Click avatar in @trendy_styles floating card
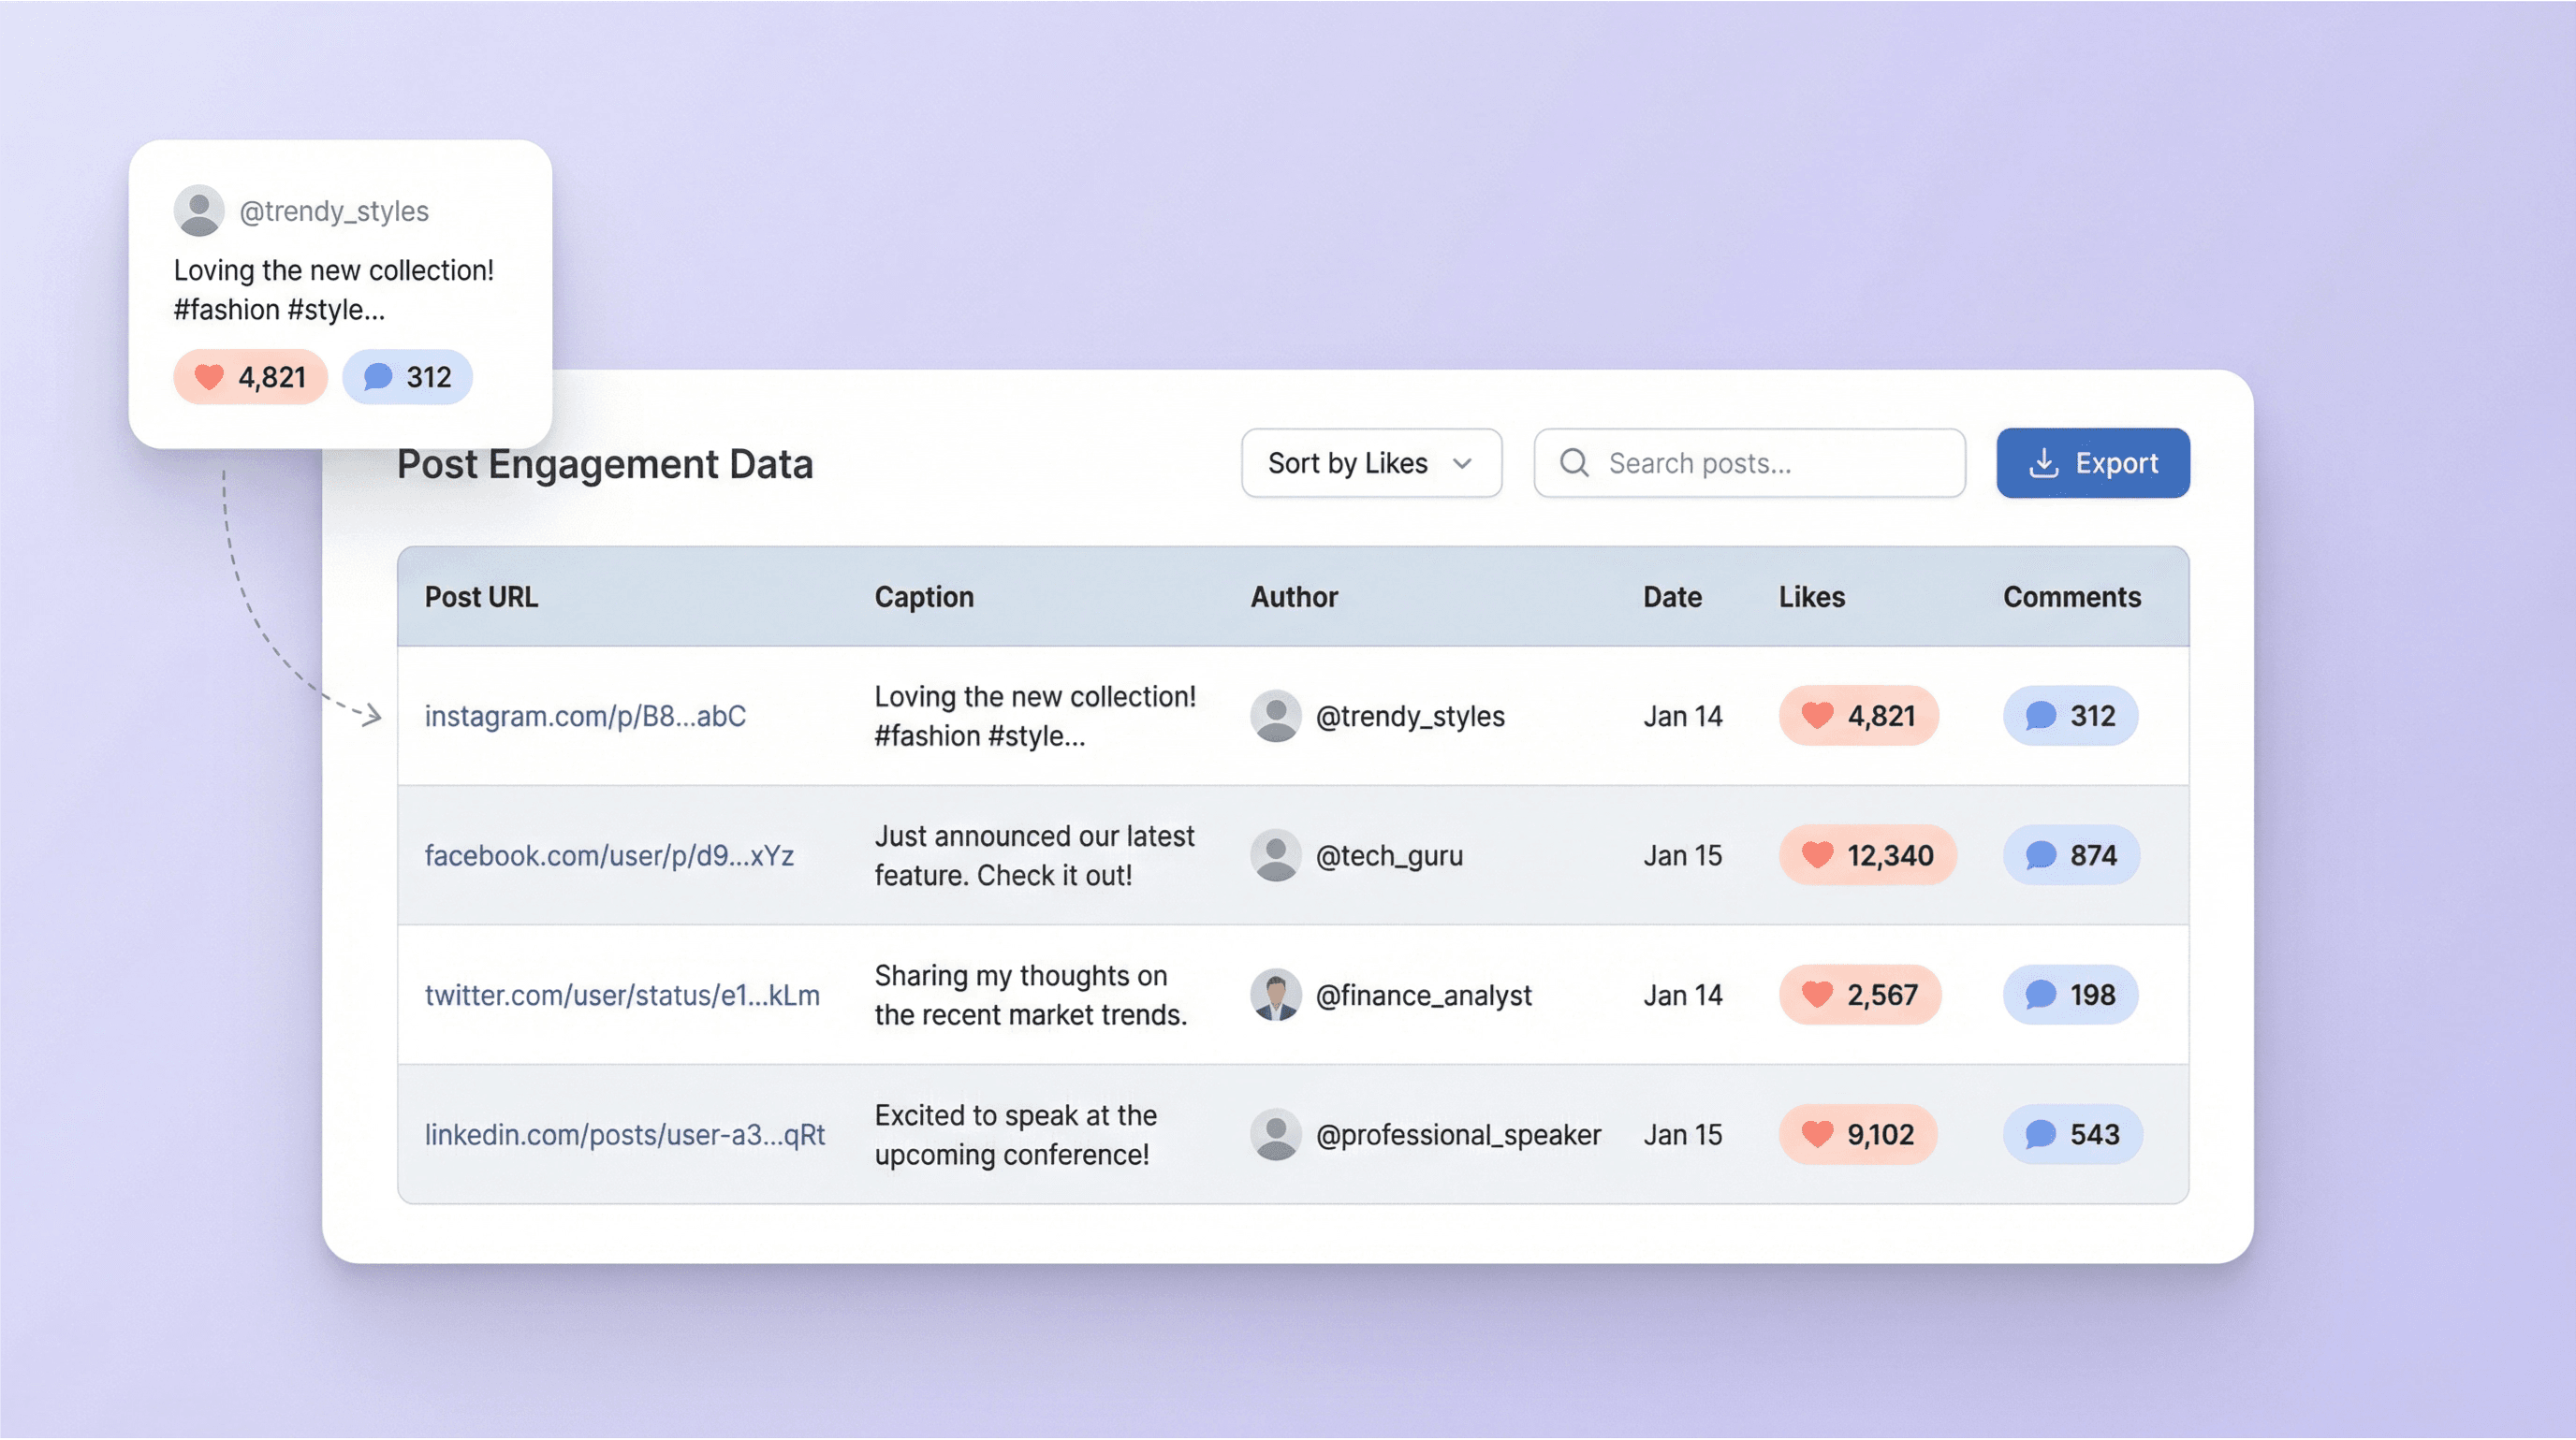Viewport: 2576px width, 1440px height. click(199, 211)
